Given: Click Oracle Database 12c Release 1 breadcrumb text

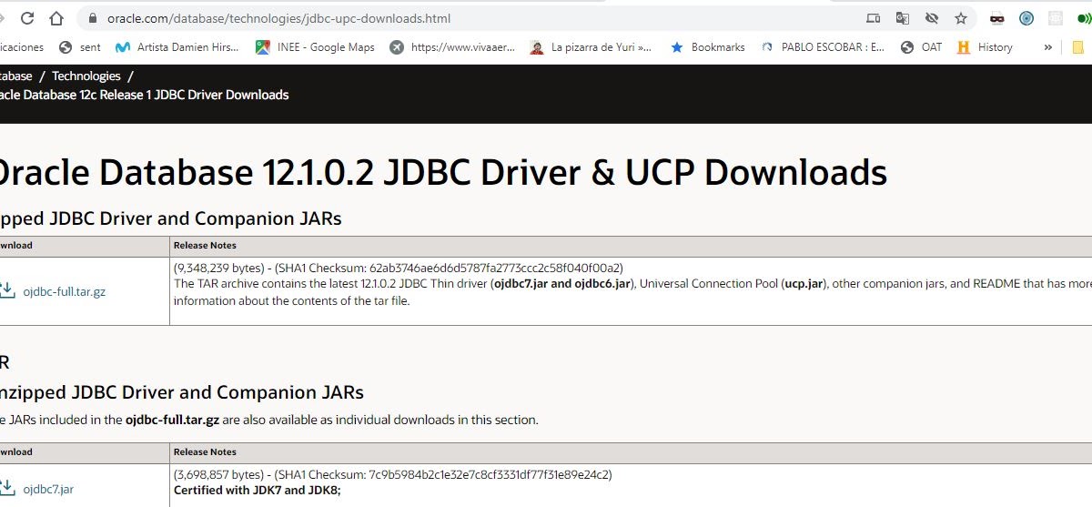Looking at the screenshot, I should click(144, 95).
